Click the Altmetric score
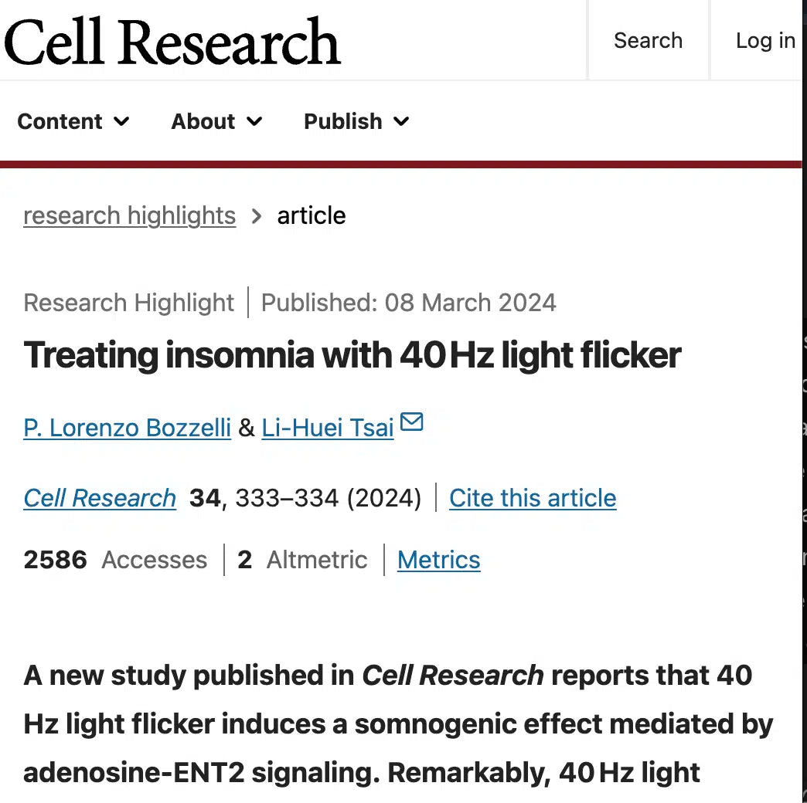Screen dimensions: 807x803 pyautogui.click(x=302, y=560)
